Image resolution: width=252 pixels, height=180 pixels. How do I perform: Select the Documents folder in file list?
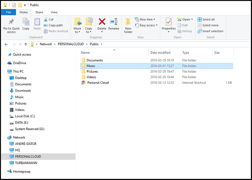point(94,60)
